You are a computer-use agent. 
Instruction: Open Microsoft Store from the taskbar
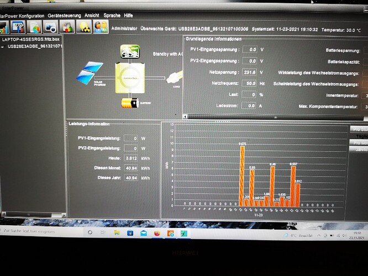pyautogui.click(x=130, y=233)
